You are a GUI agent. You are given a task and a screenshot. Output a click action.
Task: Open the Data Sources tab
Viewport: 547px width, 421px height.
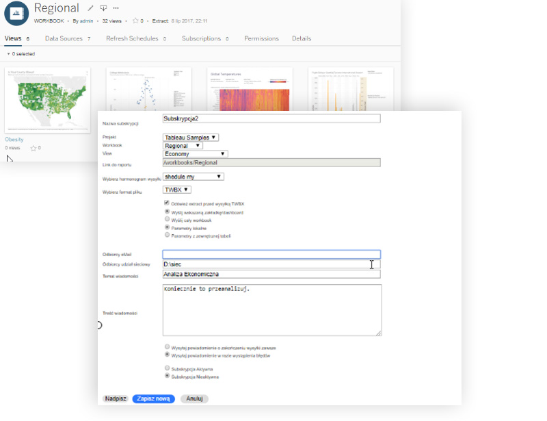[68, 38]
